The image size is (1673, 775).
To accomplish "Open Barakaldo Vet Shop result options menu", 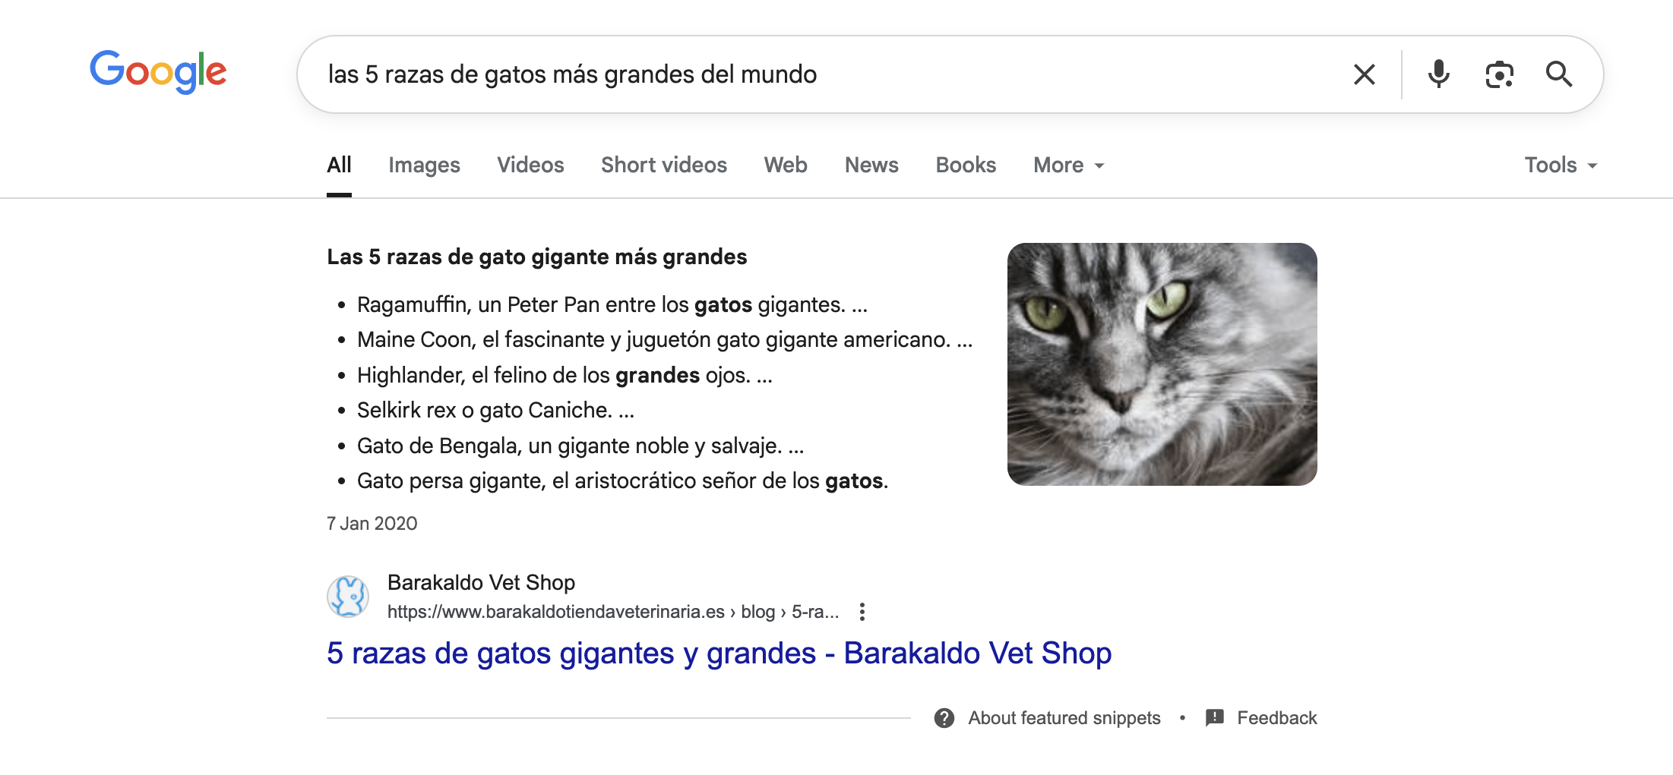I will tap(862, 612).
